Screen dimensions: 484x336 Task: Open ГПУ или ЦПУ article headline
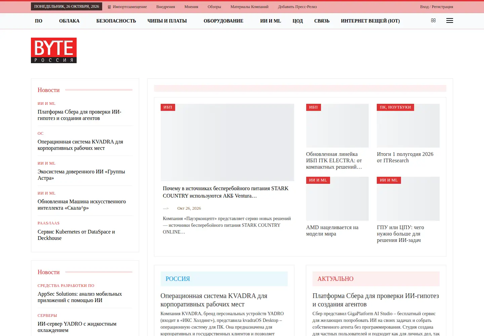pos(400,234)
